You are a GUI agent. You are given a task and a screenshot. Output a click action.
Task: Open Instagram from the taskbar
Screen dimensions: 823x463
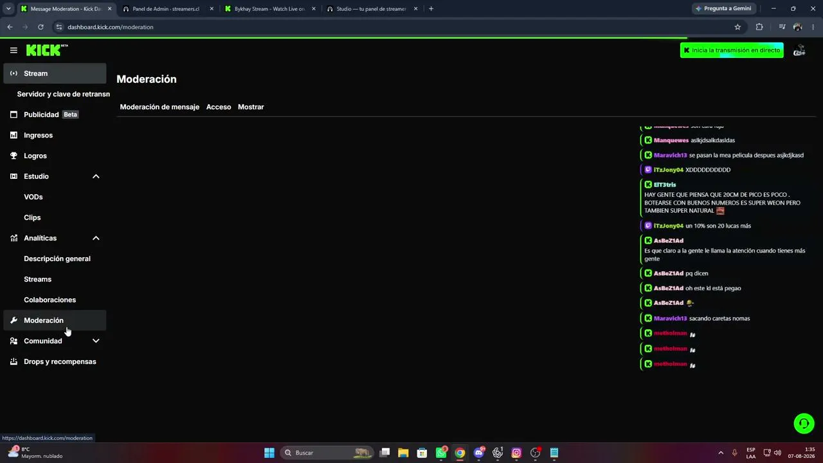tap(516, 453)
